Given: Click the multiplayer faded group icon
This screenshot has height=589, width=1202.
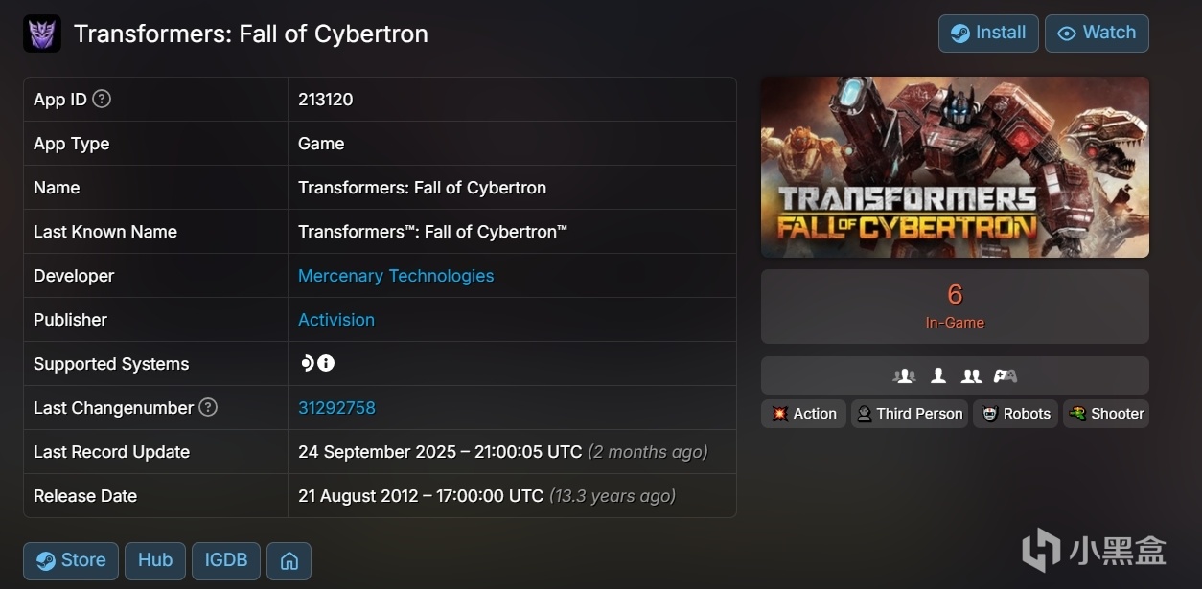Looking at the screenshot, I should click(x=904, y=375).
